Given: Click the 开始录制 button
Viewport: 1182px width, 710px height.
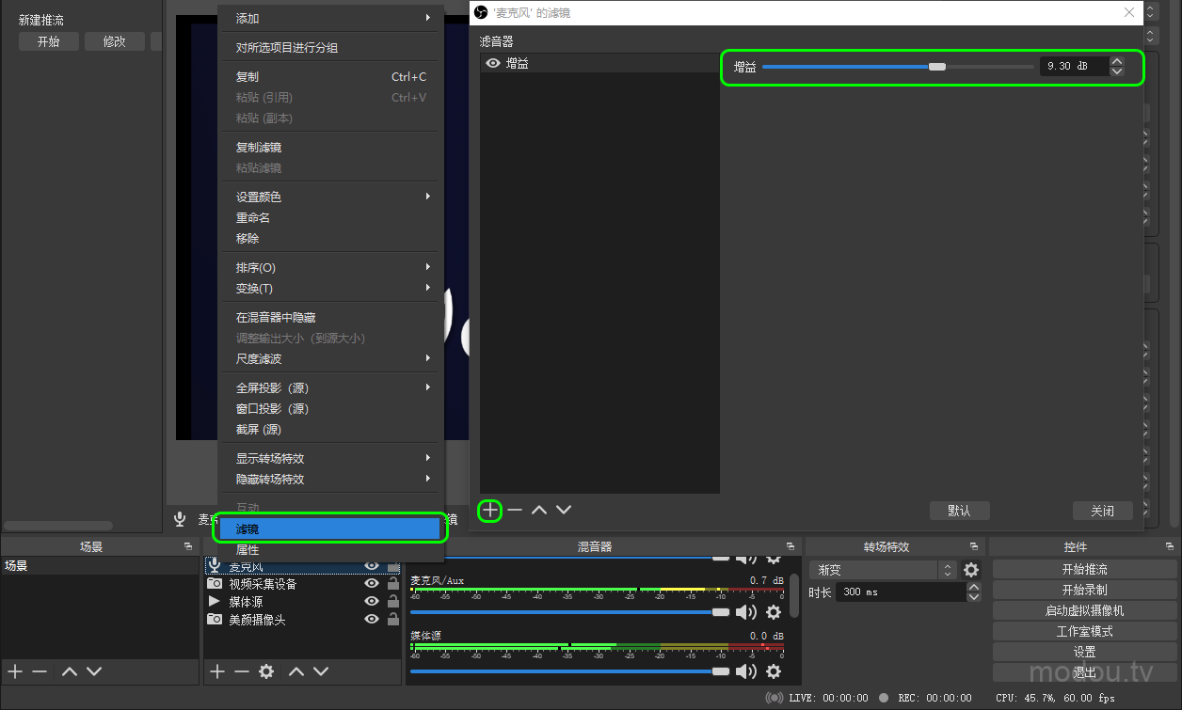Looking at the screenshot, I should coord(1084,590).
